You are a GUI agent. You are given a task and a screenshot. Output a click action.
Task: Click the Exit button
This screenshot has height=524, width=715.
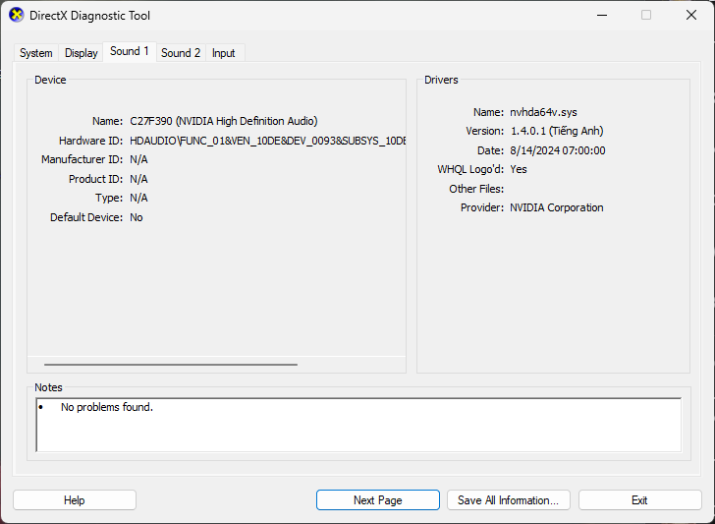pyautogui.click(x=639, y=500)
